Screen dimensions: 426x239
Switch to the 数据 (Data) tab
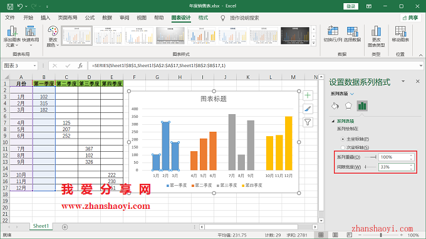click(107, 18)
